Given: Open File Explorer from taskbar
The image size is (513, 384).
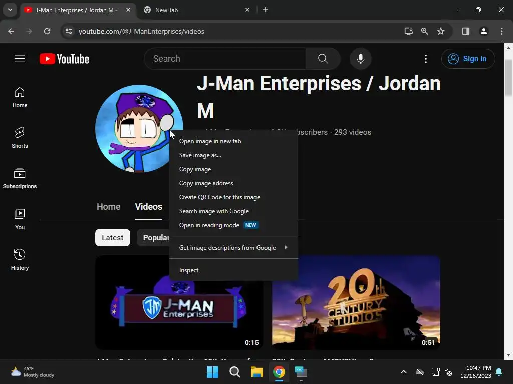Looking at the screenshot, I should tap(257, 372).
